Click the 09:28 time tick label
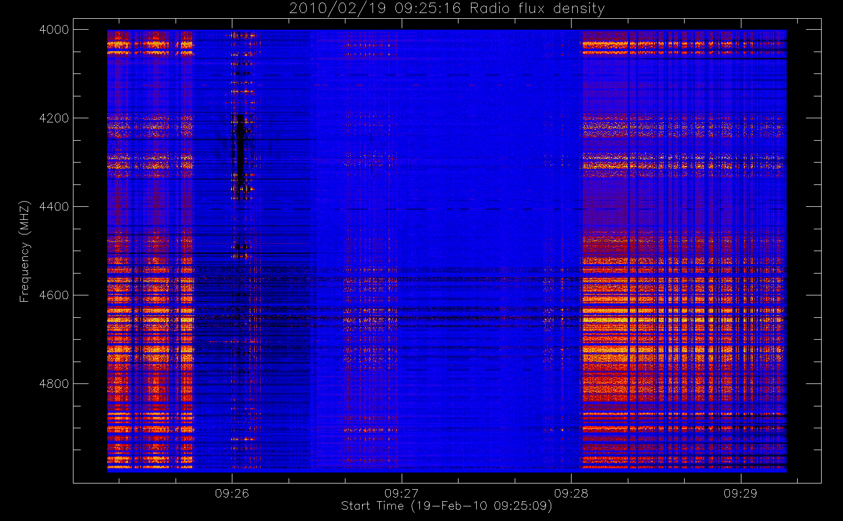843x521 pixels. pyautogui.click(x=571, y=493)
